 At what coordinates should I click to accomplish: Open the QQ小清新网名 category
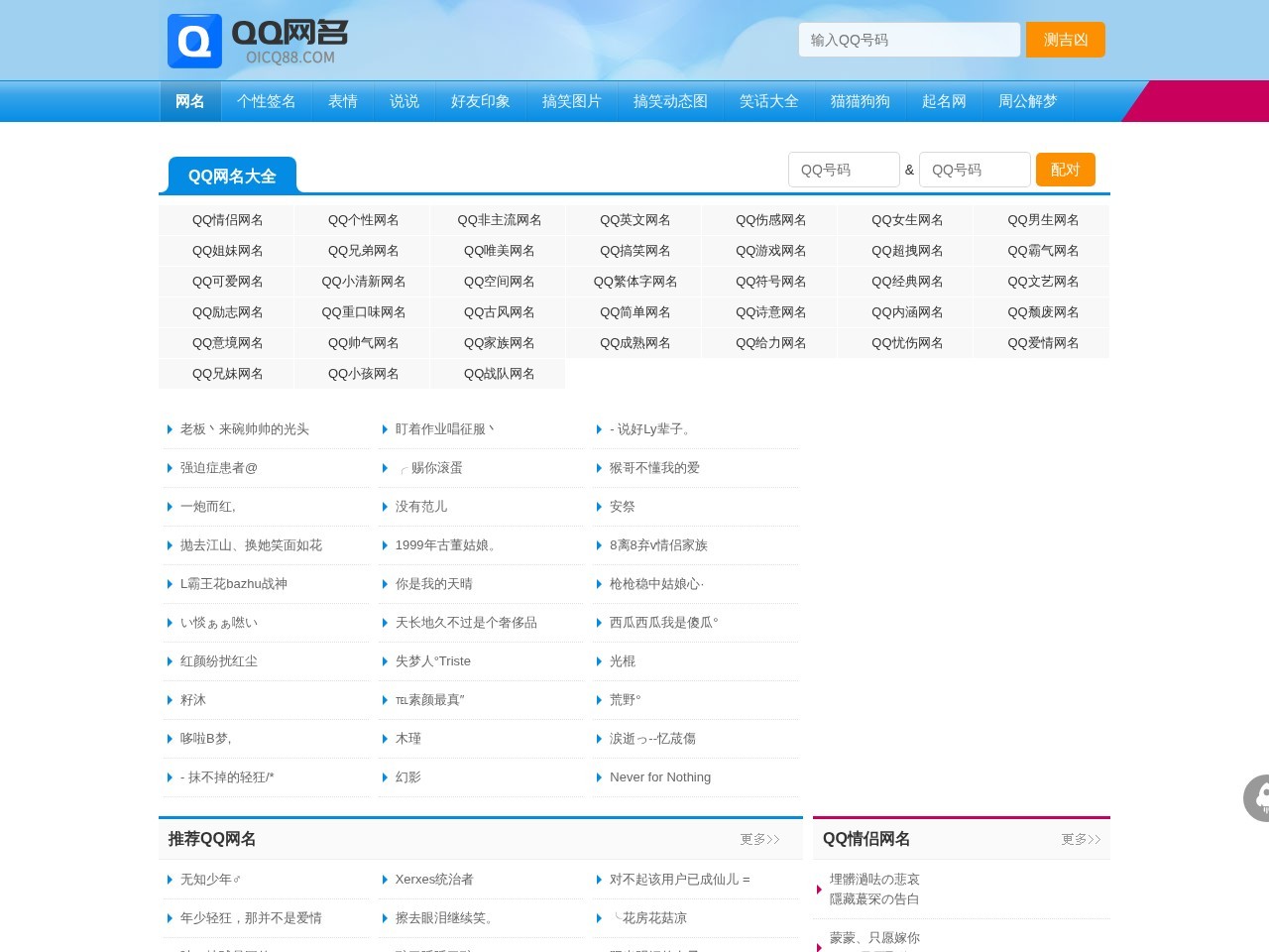pyautogui.click(x=364, y=282)
